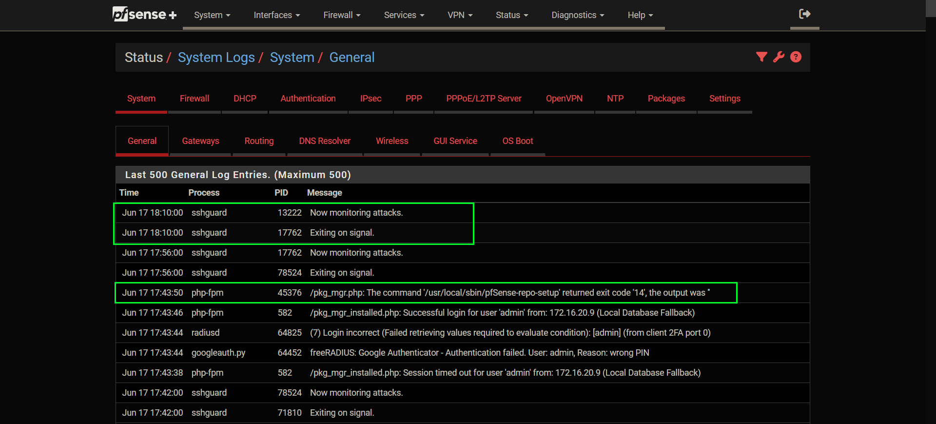Click 'Last 500 General Log Entries' panel heading
Image resolution: width=936 pixels, height=424 pixels.
pyautogui.click(x=238, y=175)
